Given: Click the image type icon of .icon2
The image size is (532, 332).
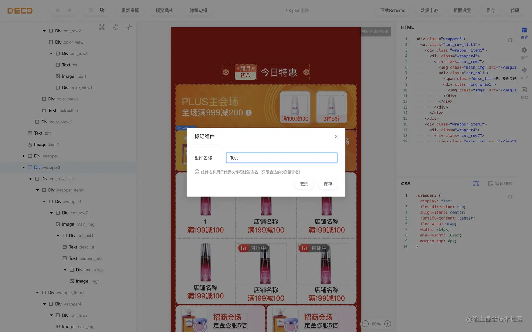Looking at the screenshot, I should [30, 144].
